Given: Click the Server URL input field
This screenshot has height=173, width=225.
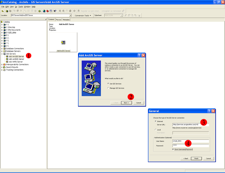Looking at the screenshot, I should [190, 124].
